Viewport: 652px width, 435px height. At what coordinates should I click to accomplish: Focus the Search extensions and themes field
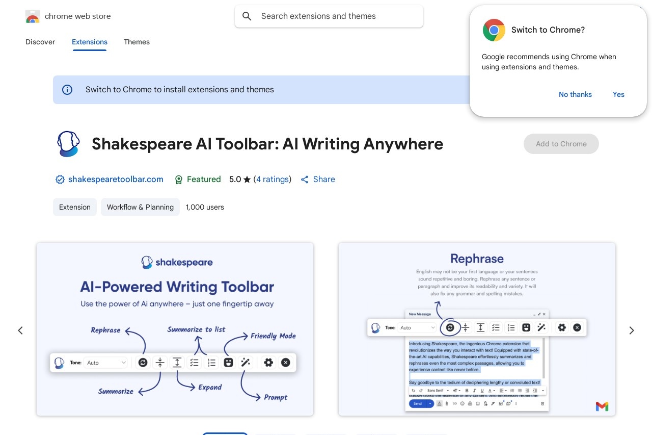[329, 16]
